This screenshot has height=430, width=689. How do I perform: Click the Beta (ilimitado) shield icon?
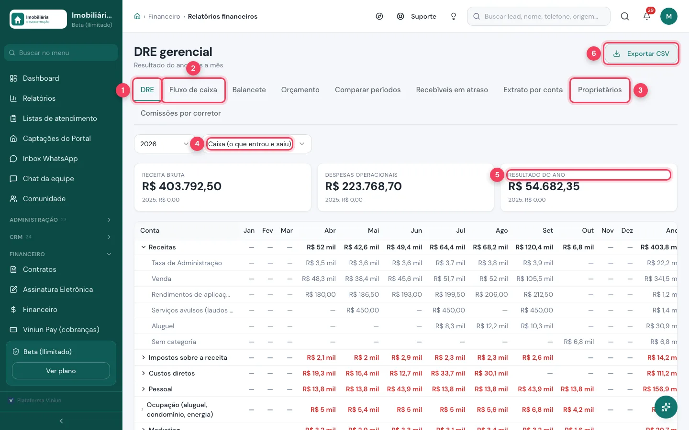click(16, 352)
